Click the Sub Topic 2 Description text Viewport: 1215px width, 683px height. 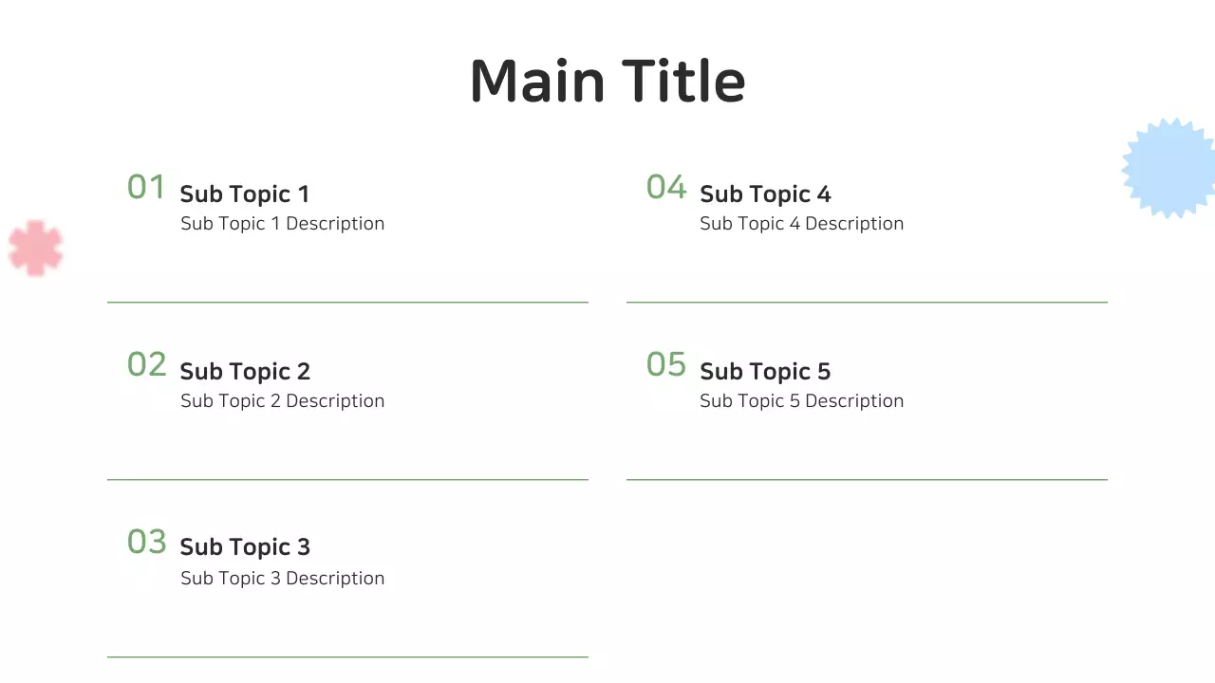(282, 401)
